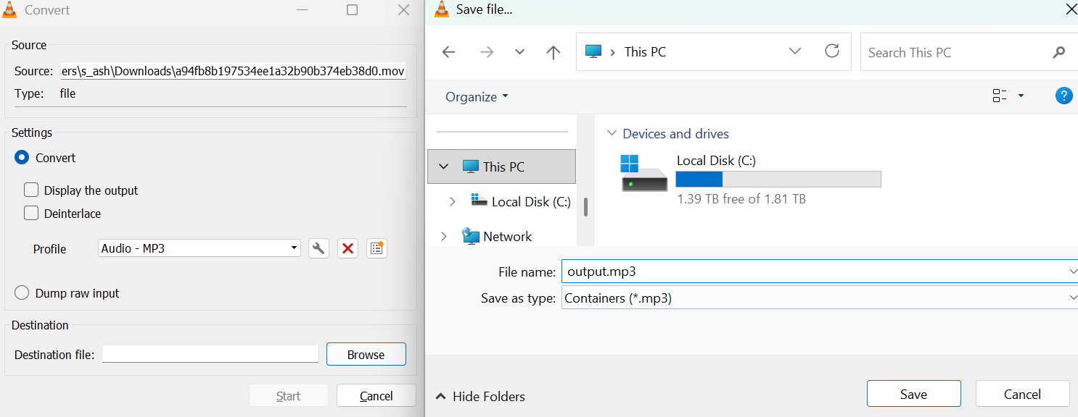Image resolution: width=1078 pixels, height=417 pixels.
Task: Click Hide Folders
Action: tap(480, 396)
